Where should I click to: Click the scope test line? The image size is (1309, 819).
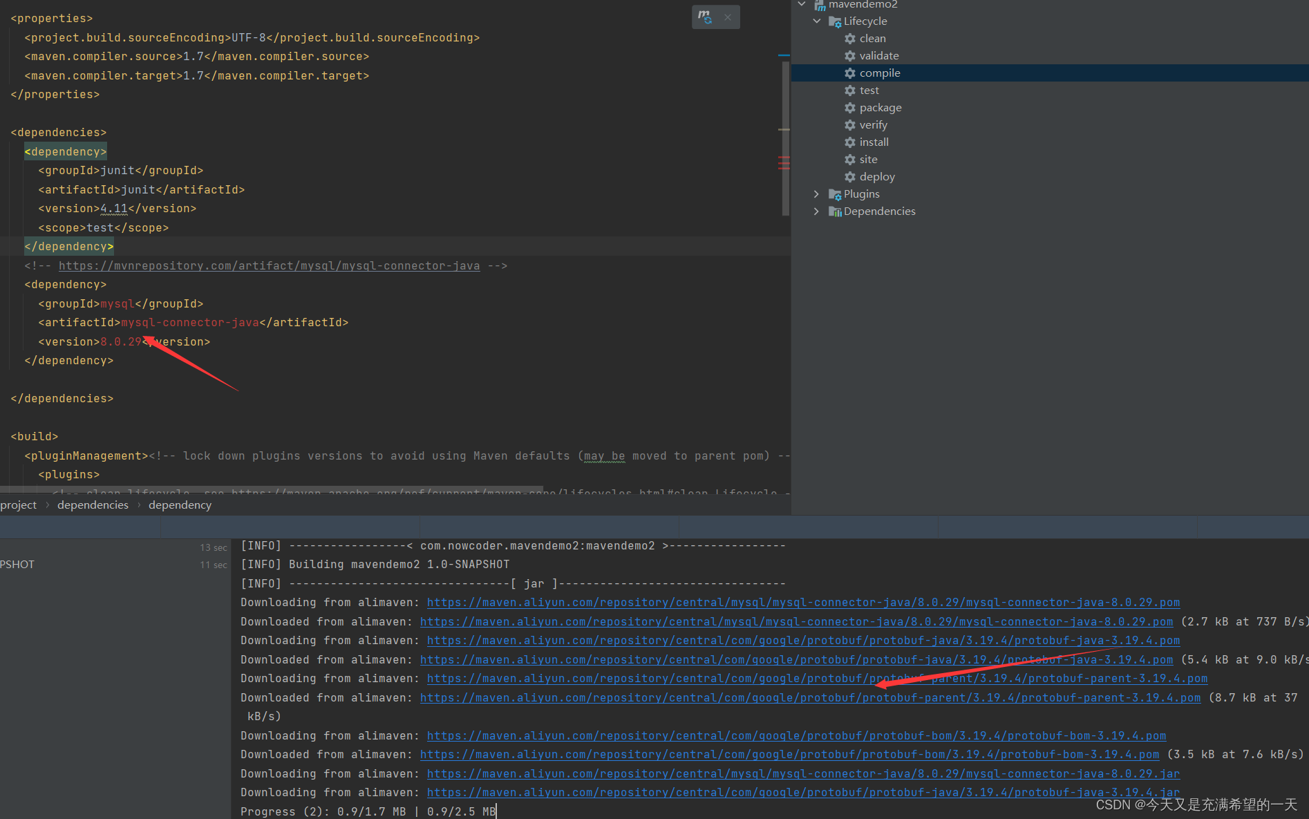click(x=104, y=228)
